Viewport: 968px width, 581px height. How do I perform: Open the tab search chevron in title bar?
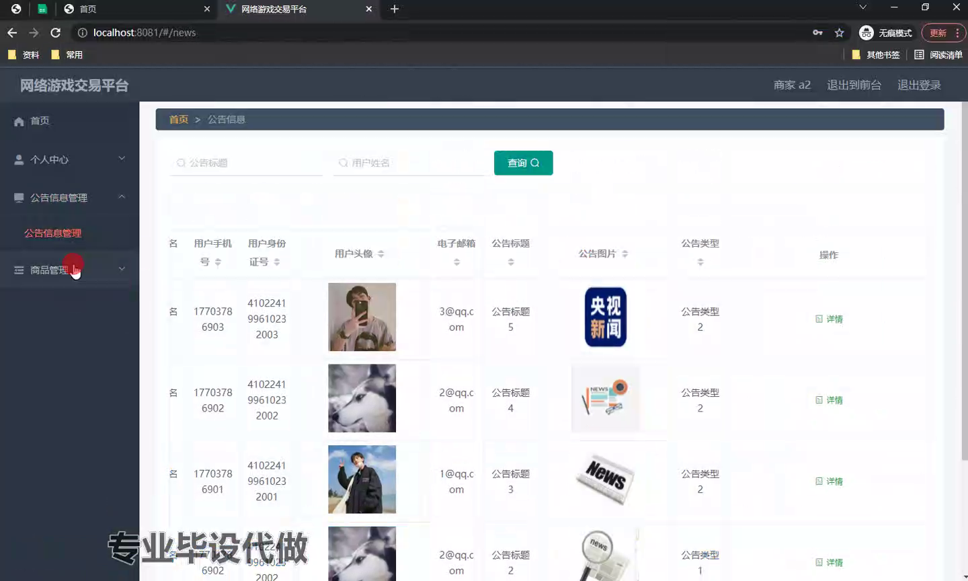click(863, 7)
